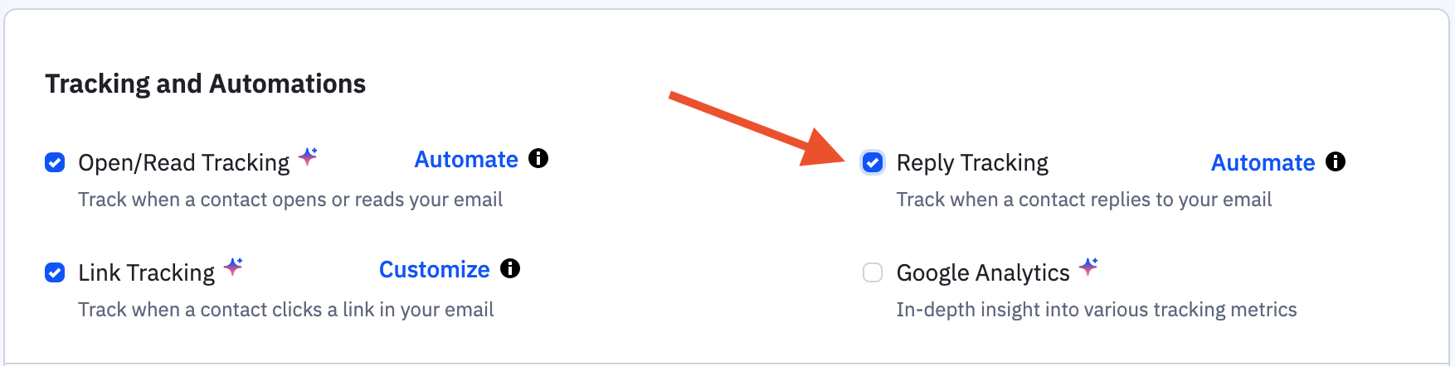Image resolution: width=1455 pixels, height=366 pixels.
Task: Click the sparkle icon beside Link Tracking
Action: coord(234,266)
